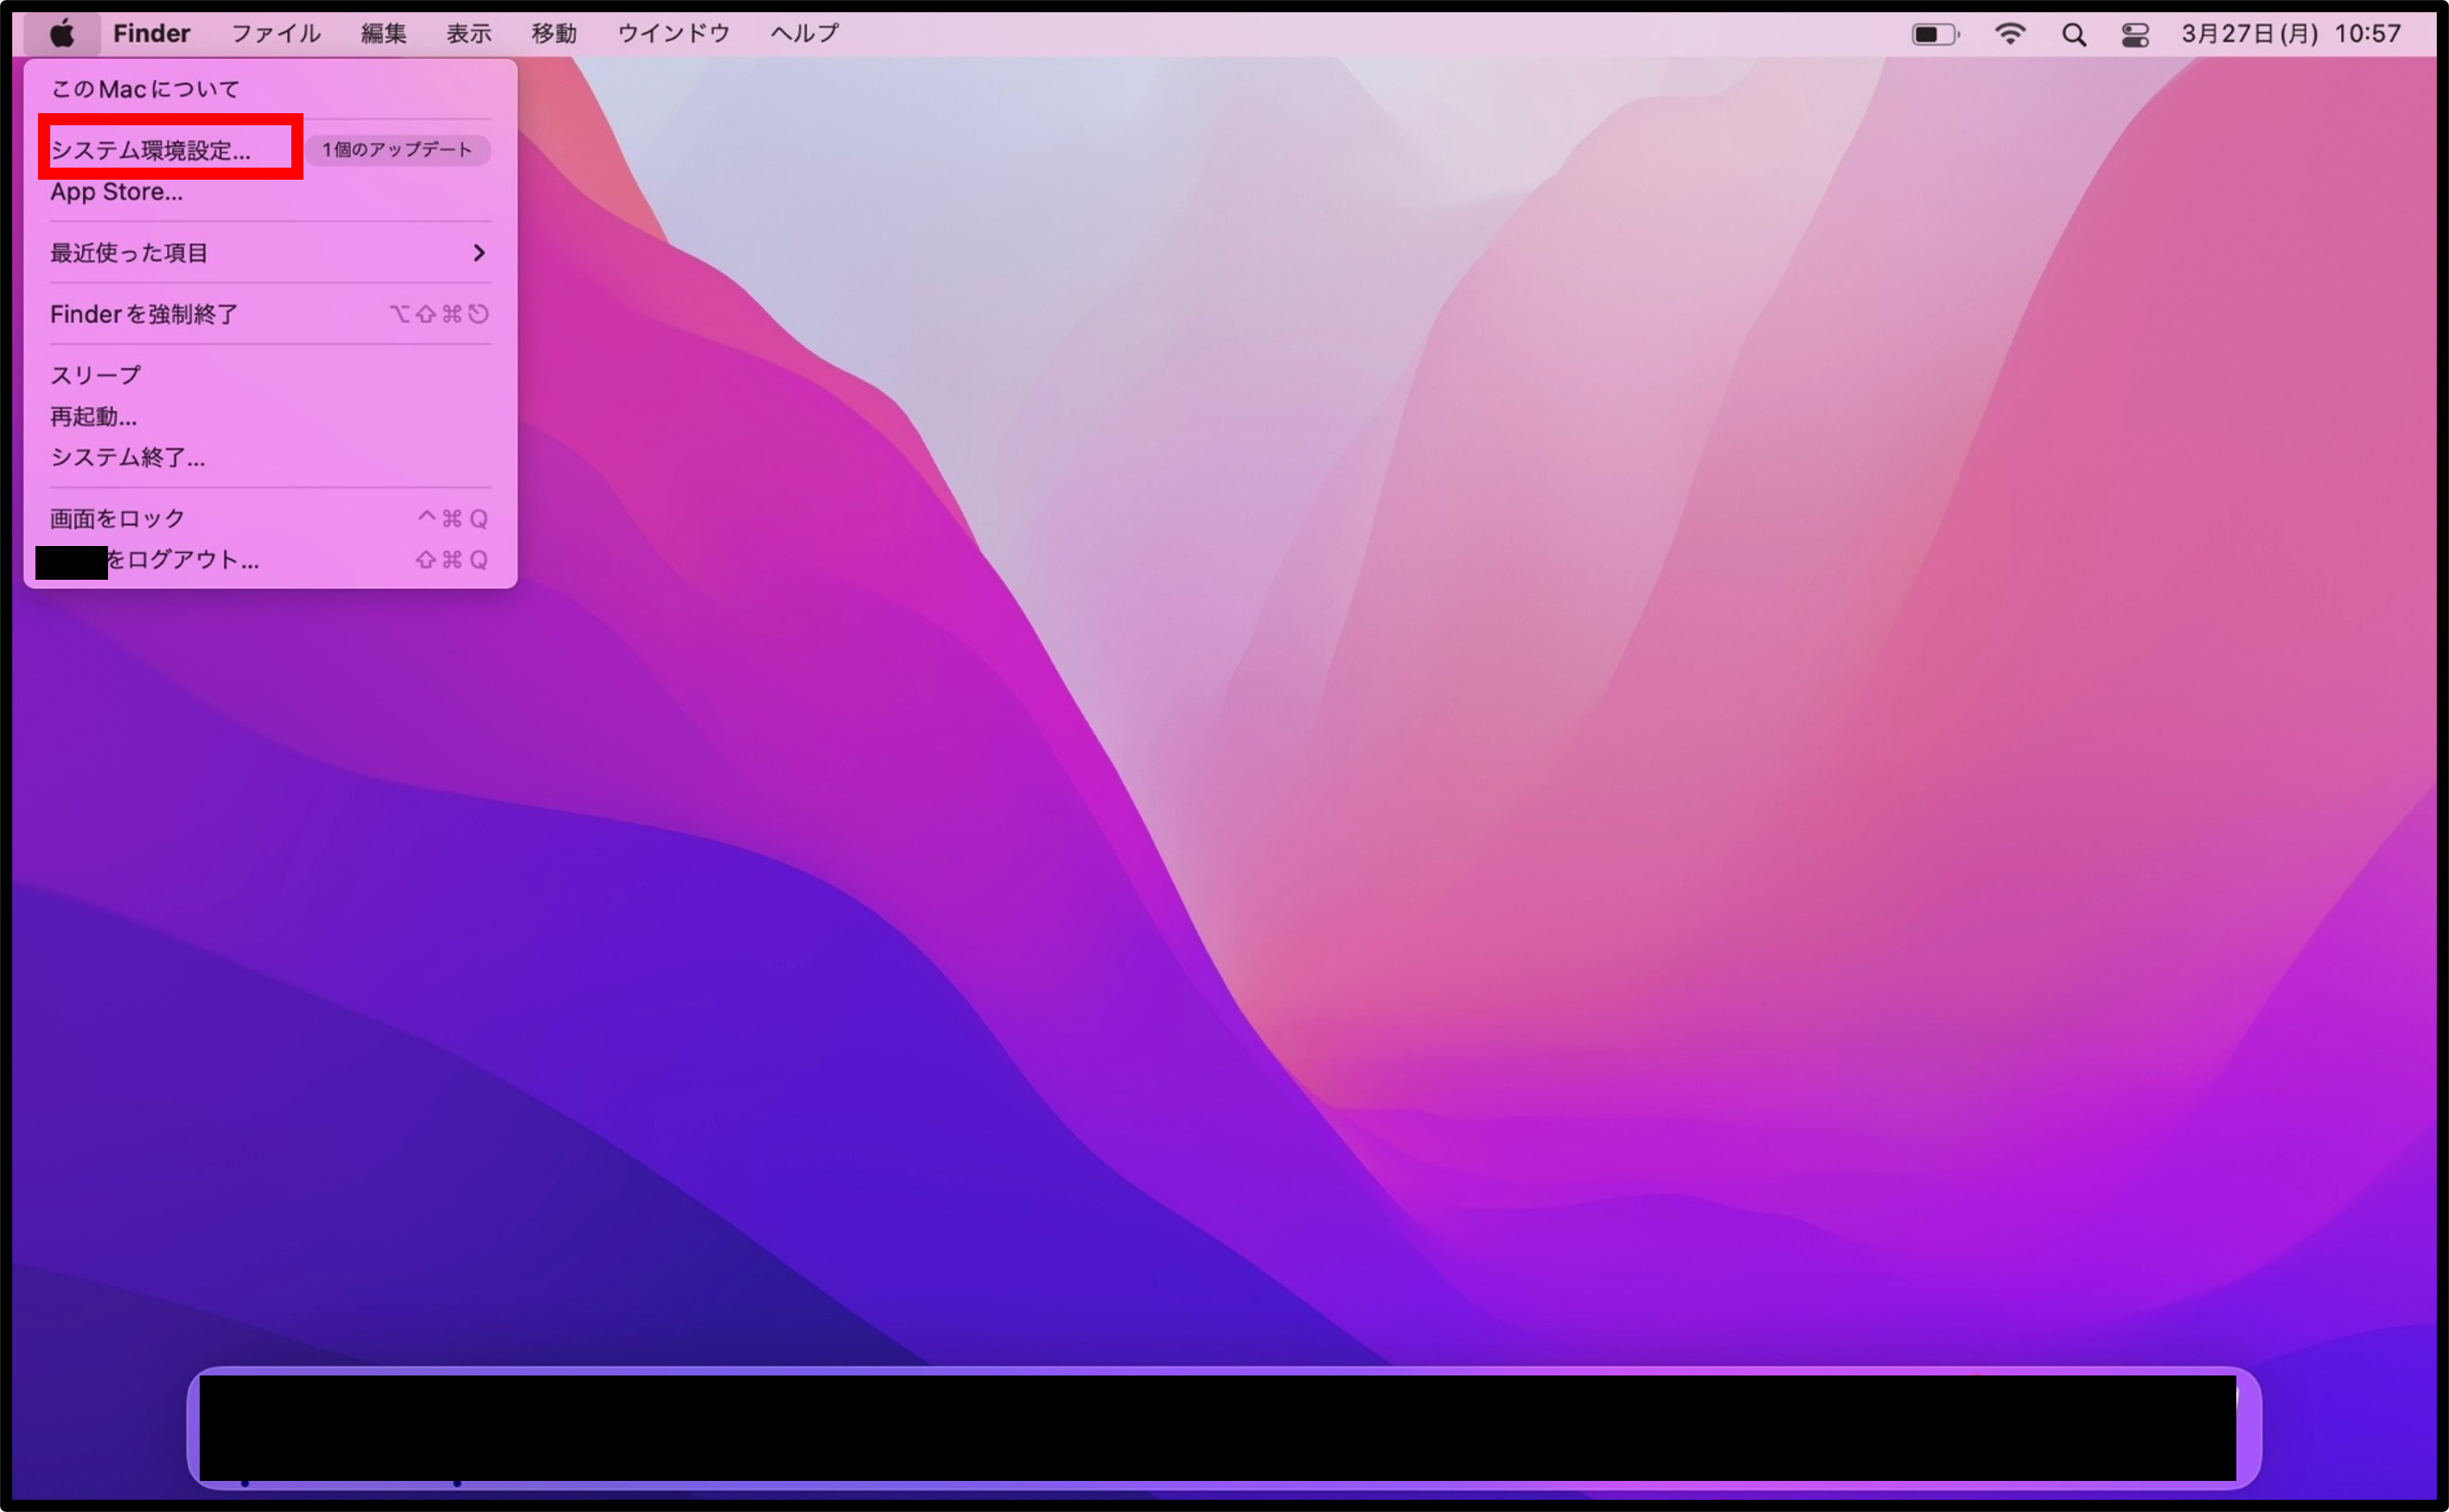
Task: Click the Apple logo menu icon
Action: pos(62,34)
